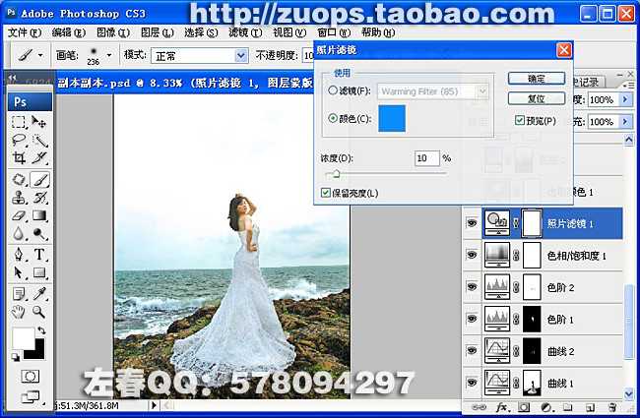Viewport: 640px width, 418px height.
Task: Select the Path Selection tool
Action: click(19, 272)
